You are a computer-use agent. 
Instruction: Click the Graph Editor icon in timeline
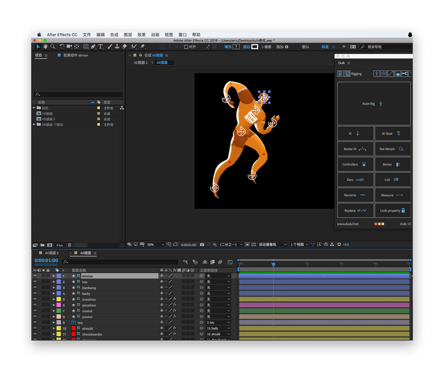tap(230, 262)
